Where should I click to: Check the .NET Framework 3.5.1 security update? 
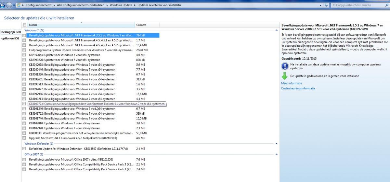[x=24, y=35]
